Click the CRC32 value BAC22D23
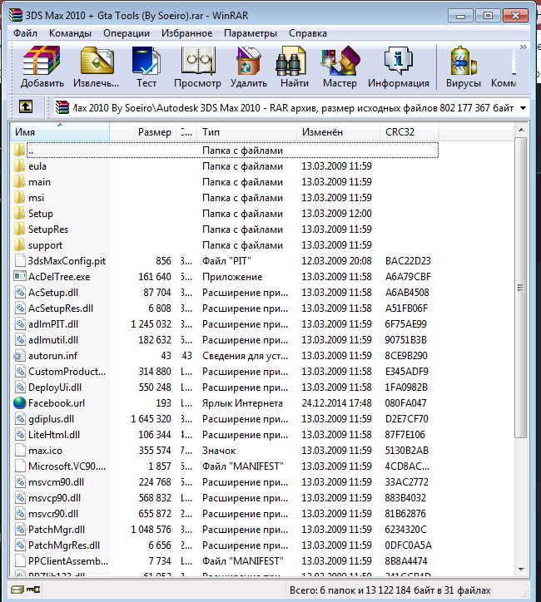The image size is (541, 602). 408,261
